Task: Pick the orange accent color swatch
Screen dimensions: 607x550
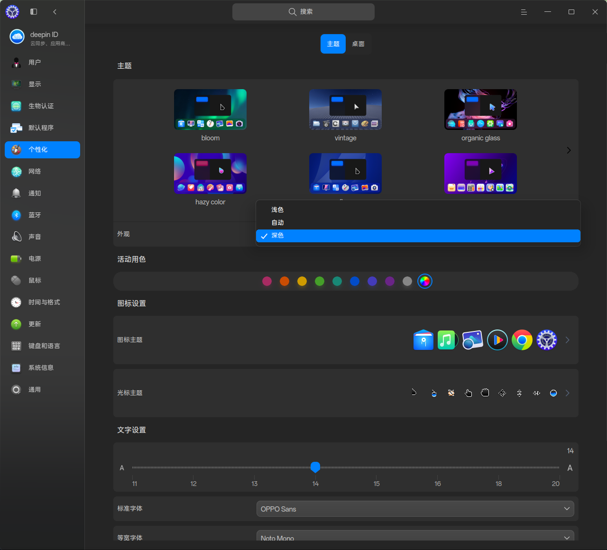Action: (285, 281)
